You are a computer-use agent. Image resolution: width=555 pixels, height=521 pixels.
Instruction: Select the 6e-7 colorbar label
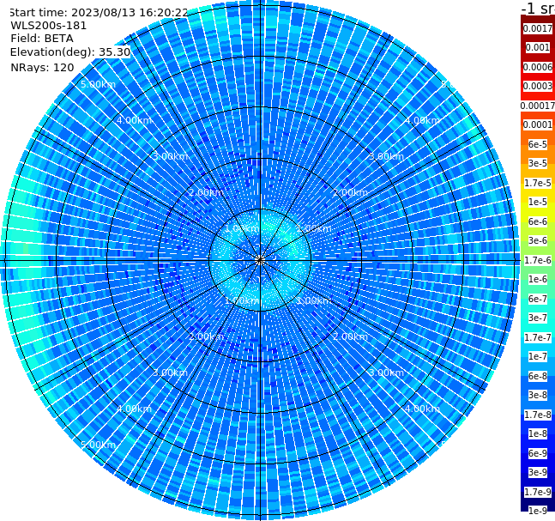538,299
